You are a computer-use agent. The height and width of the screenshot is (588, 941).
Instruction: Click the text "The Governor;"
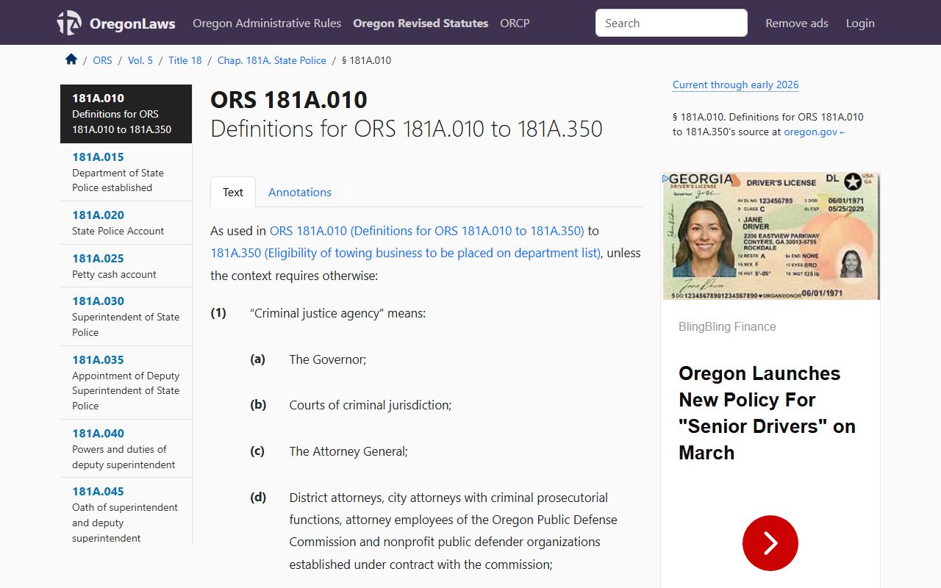pyautogui.click(x=328, y=359)
